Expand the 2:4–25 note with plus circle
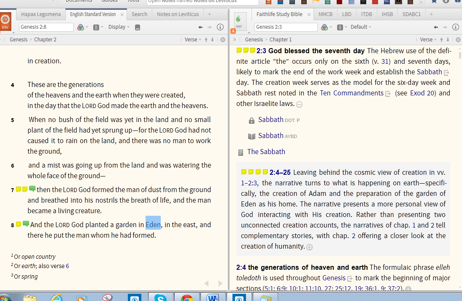This screenshot has height=301, width=462. point(309,247)
